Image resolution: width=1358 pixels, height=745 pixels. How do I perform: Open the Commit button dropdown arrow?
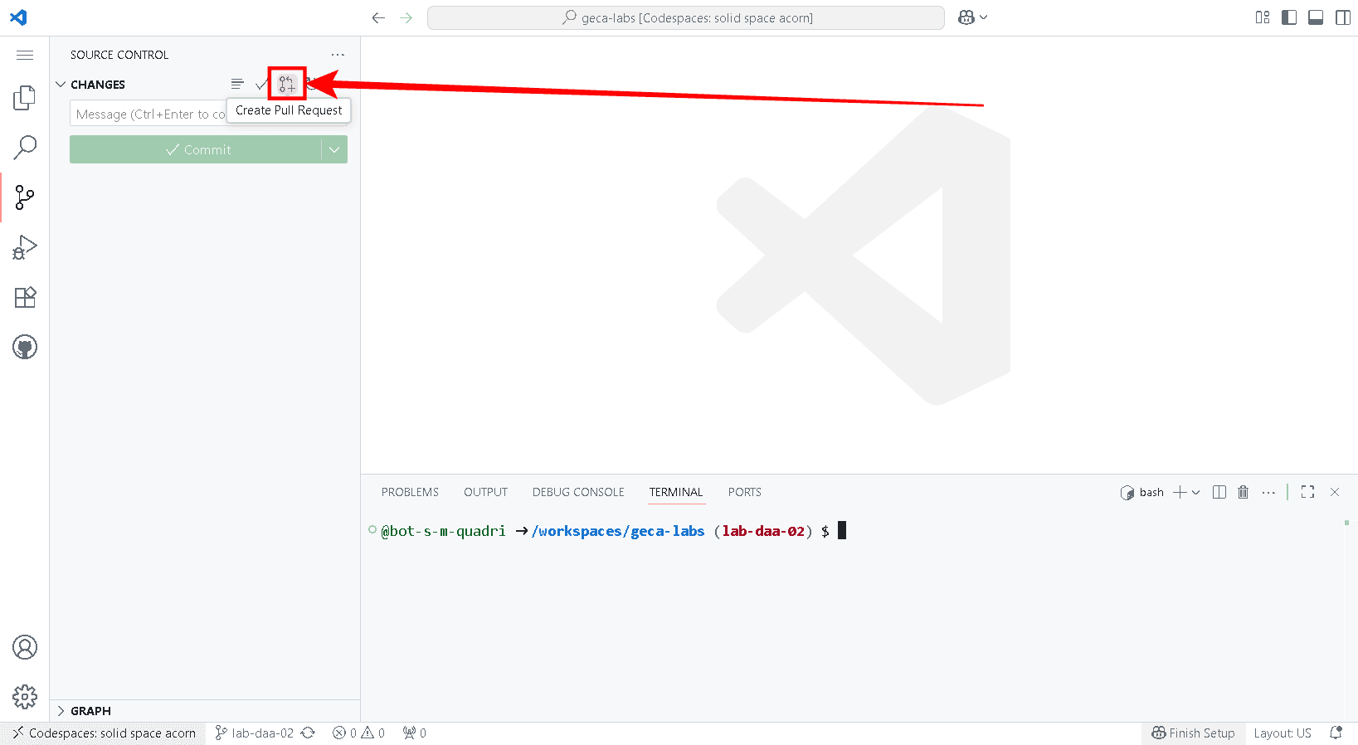point(334,149)
